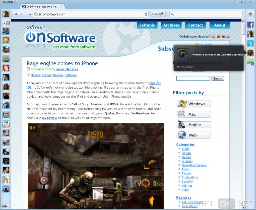This screenshot has height=210, width=256.
Task: Open the Video category
Action: click(185, 190)
